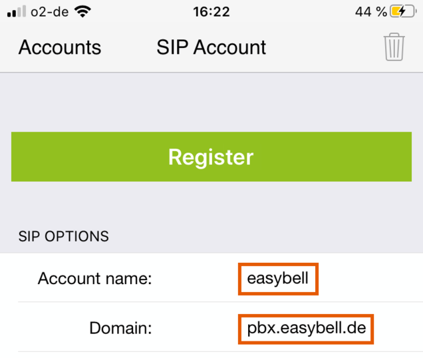Tap the 44 % battery percentage
The width and height of the screenshot is (423, 358).
point(371,11)
